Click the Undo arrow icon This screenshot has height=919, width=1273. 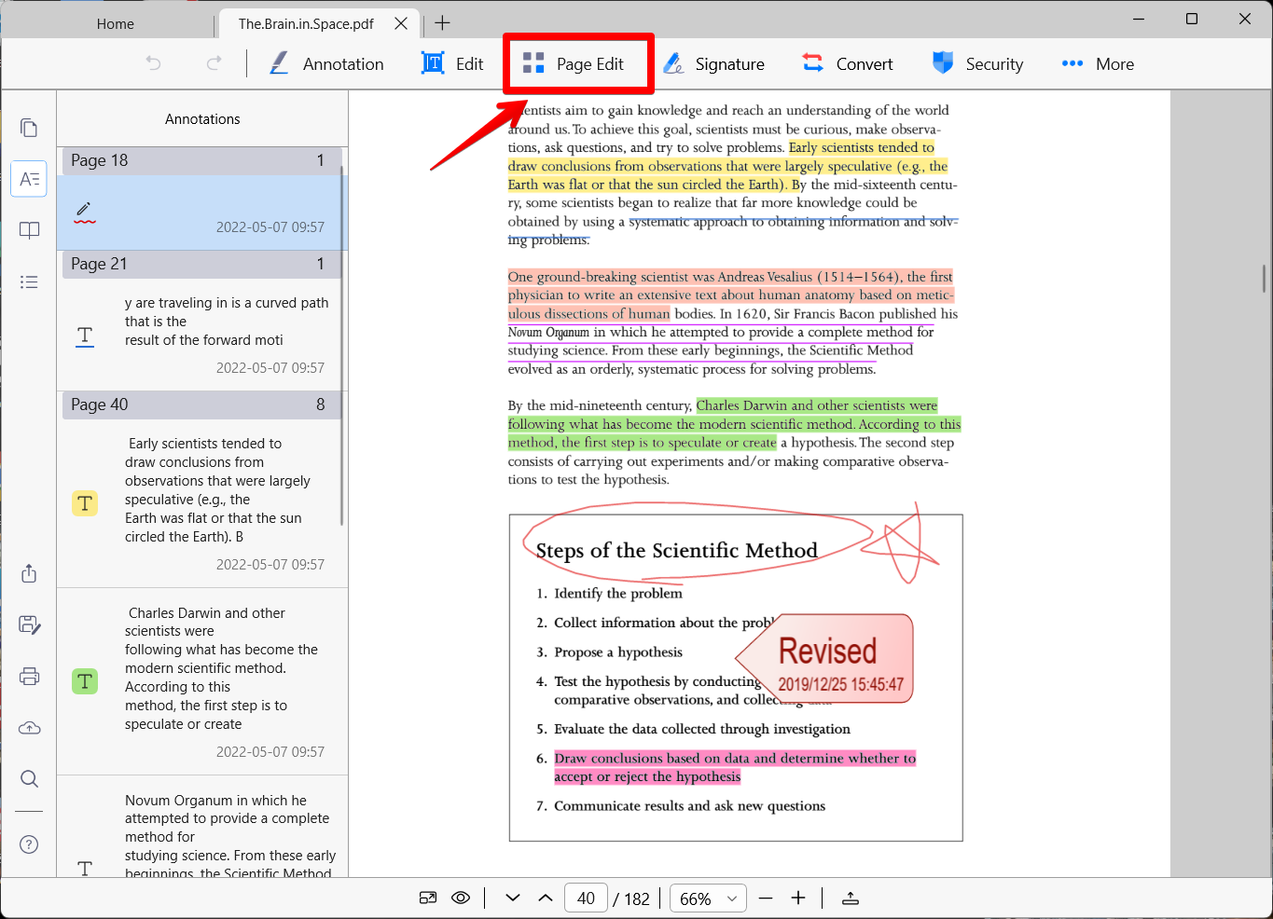154,63
